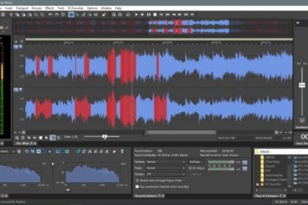Enable Monitor input through Plug-In Chain
Screen dimensions: 308x205
point(136,180)
